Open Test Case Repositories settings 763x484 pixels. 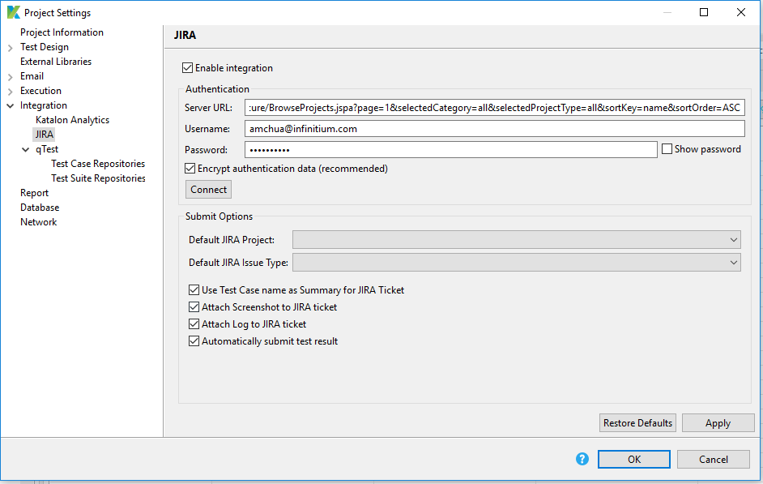pyautogui.click(x=98, y=164)
